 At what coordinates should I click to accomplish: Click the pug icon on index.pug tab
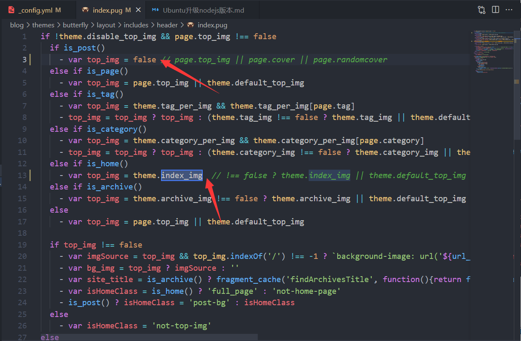click(x=85, y=10)
